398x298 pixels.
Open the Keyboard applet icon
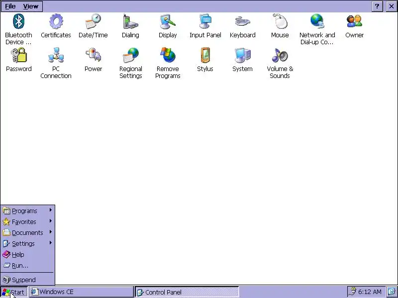(242, 21)
